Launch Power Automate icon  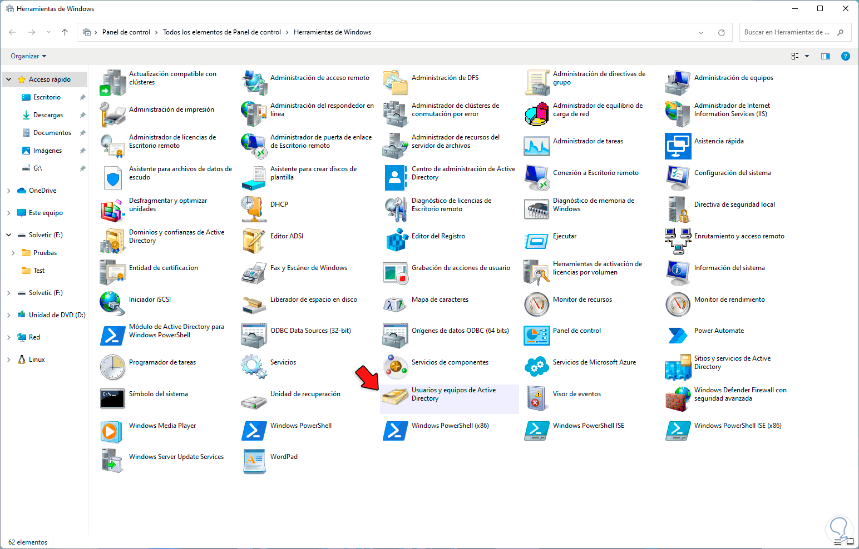[x=678, y=335]
